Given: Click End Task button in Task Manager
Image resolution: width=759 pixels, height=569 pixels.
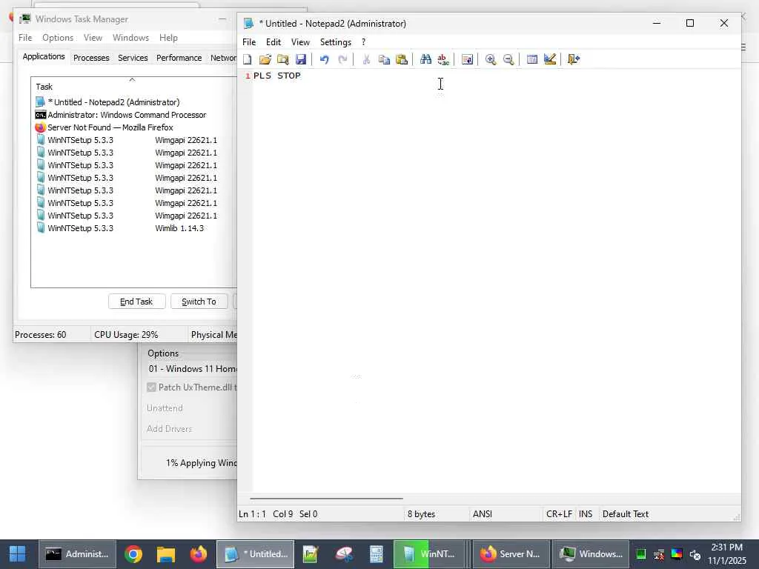Looking at the screenshot, I should pos(136,302).
